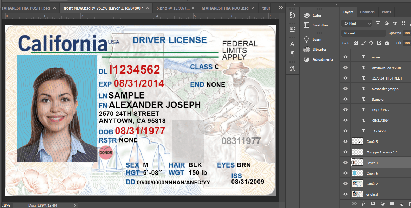Click the create new group folder icon
411x208 pixels.
[392, 203]
